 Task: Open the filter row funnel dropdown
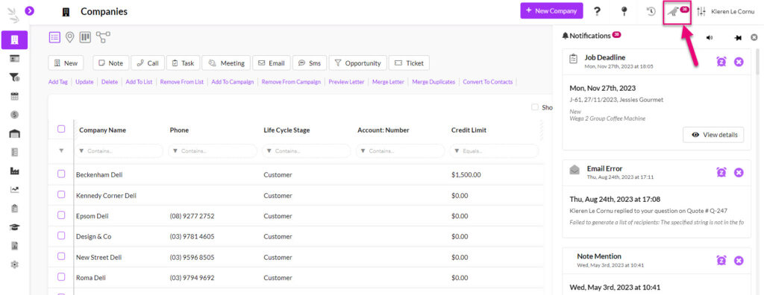point(61,151)
